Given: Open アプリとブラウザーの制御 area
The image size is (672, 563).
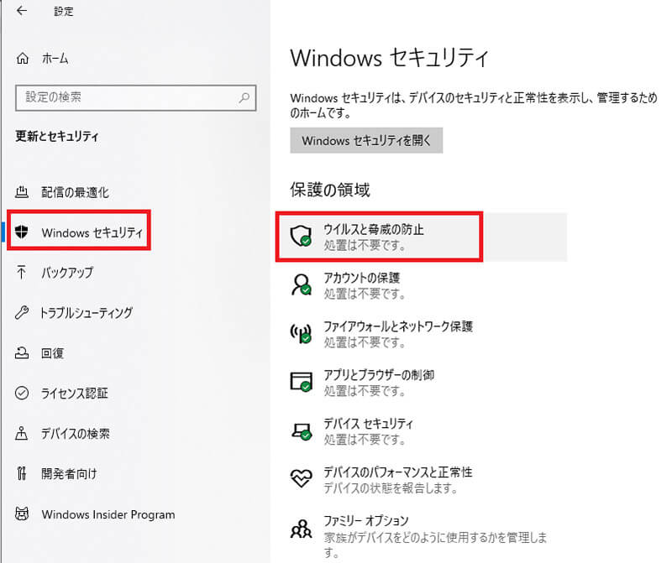Looking at the screenshot, I should click(x=362, y=382).
